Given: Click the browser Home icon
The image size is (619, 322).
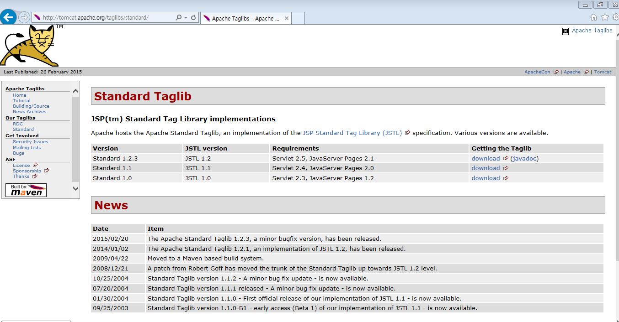Looking at the screenshot, I should 594,17.
